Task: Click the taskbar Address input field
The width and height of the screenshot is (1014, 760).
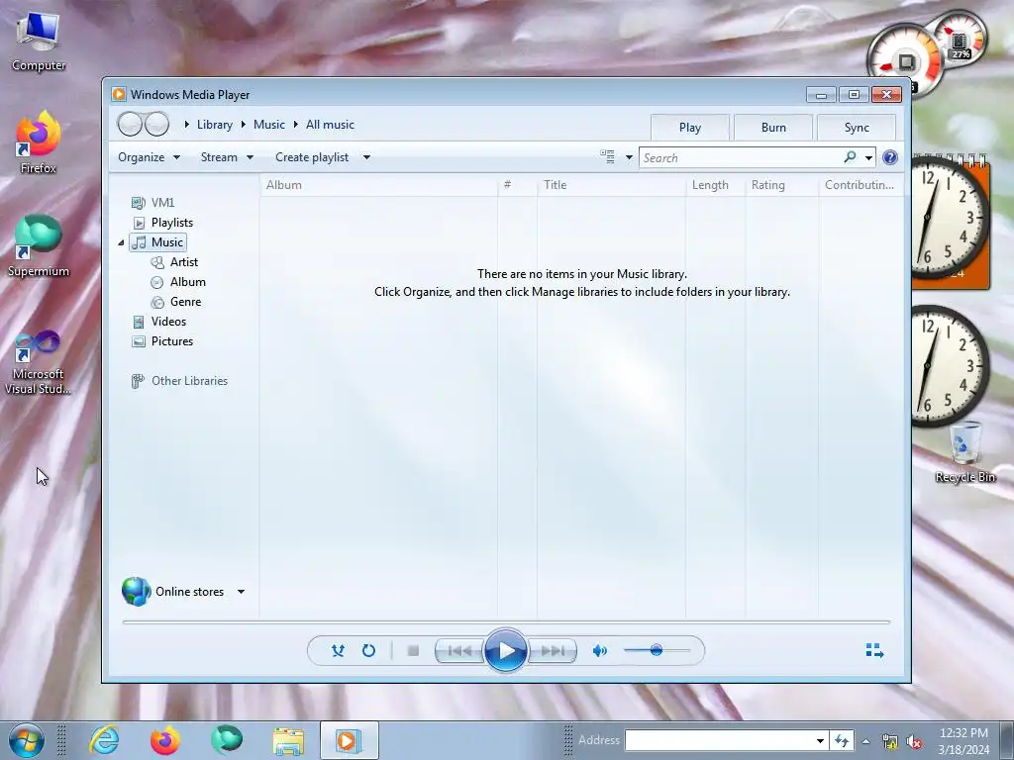Action: pyautogui.click(x=719, y=740)
